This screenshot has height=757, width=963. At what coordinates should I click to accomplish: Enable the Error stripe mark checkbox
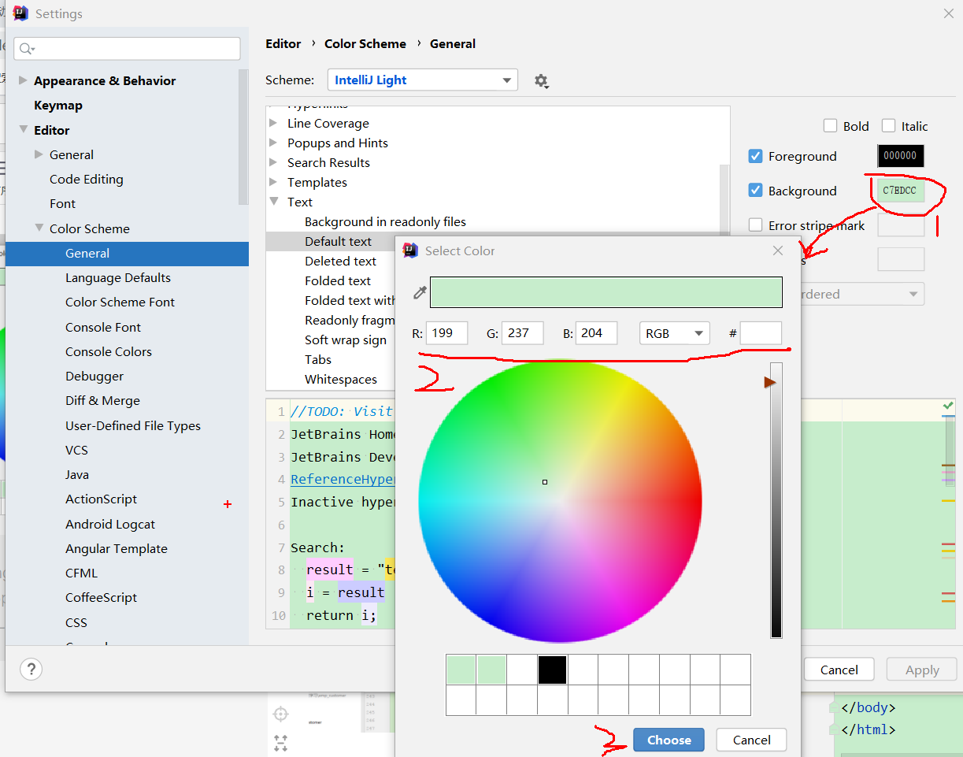pos(756,225)
